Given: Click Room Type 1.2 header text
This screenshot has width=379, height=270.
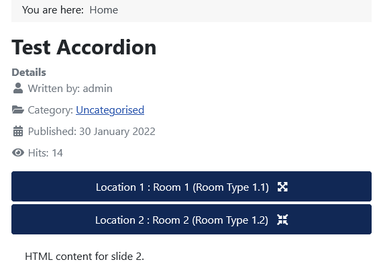Looking at the screenshot, I should pos(230,220).
